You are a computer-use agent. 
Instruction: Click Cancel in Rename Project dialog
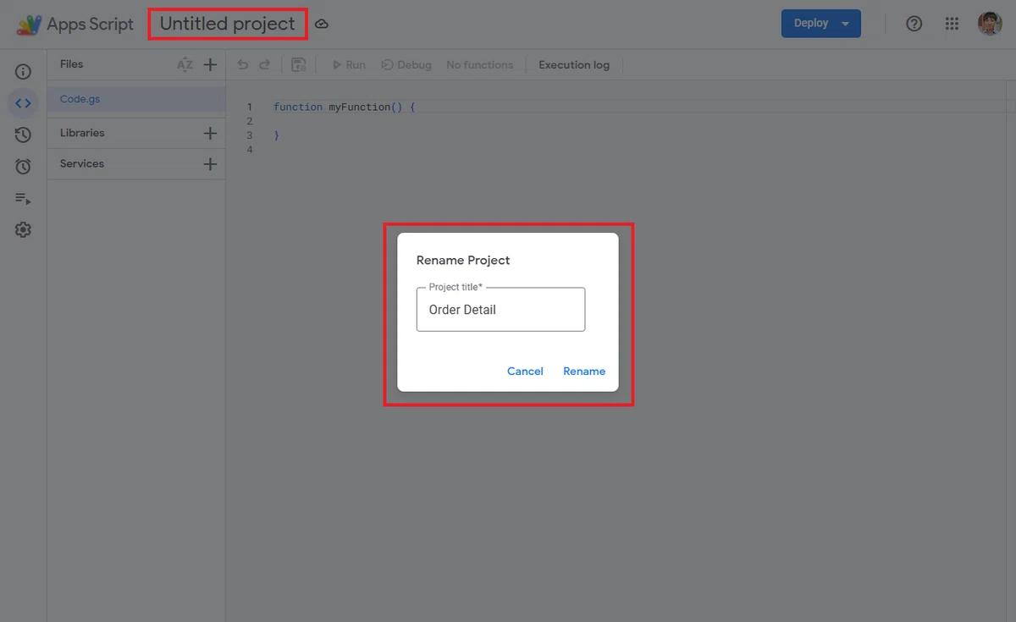(x=525, y=372)
